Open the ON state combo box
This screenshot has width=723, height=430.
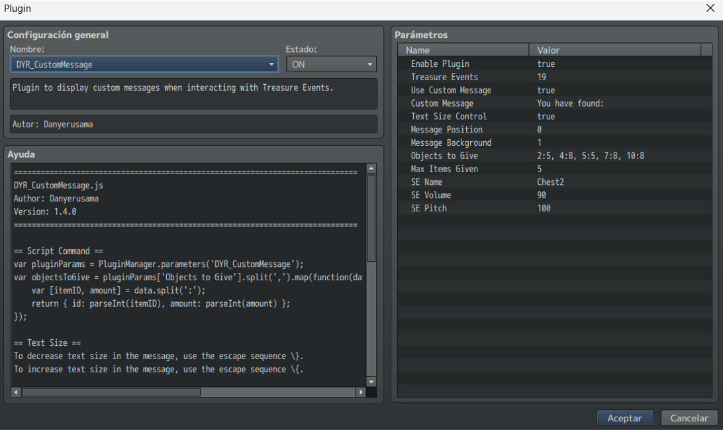(x=331, y=64)
